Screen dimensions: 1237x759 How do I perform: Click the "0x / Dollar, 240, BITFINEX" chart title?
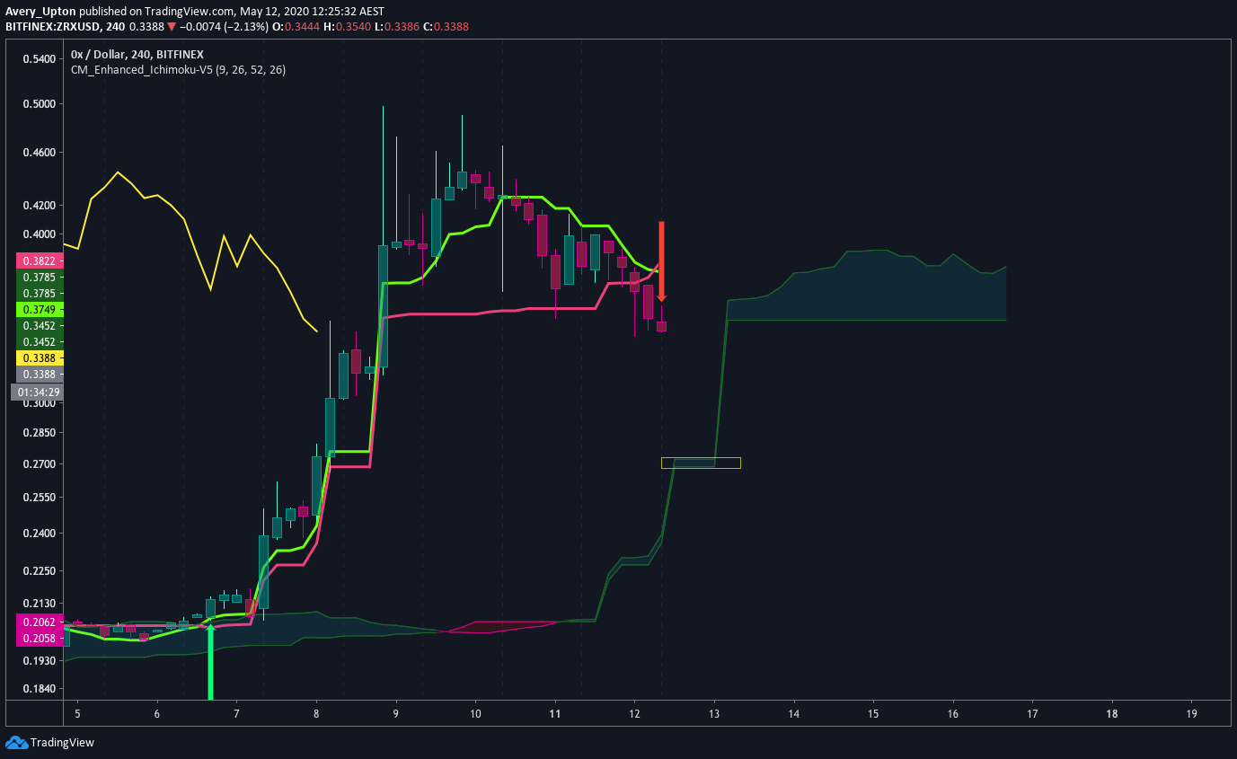click(x=137, y=54)
